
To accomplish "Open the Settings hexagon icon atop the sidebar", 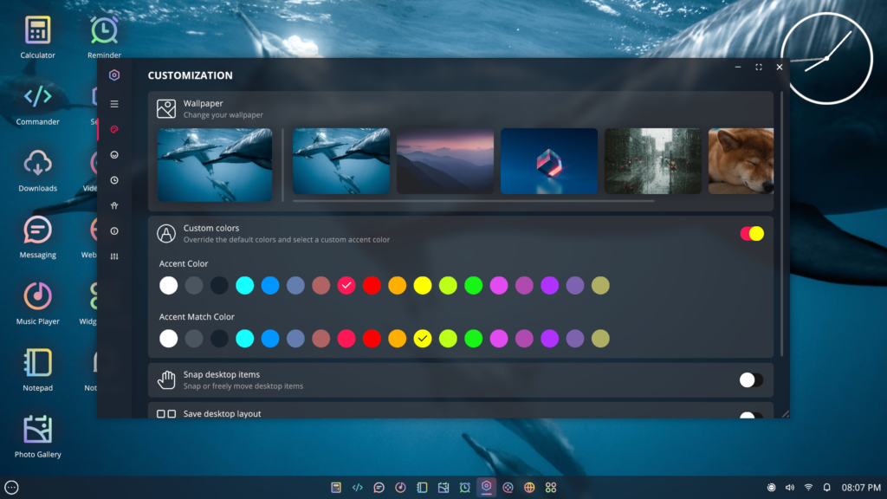I will pos(113,75).
